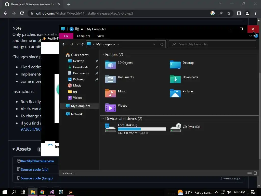Download Source code (zip)

click(x=35, y=169)
